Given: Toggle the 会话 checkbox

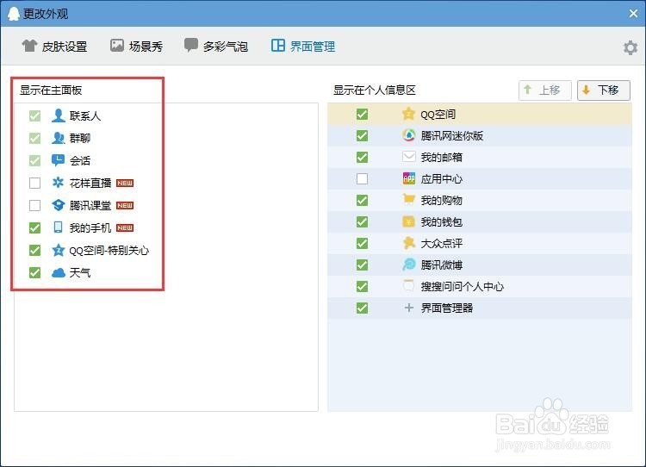Looking at the screenshot, I should tap(35, 160).
